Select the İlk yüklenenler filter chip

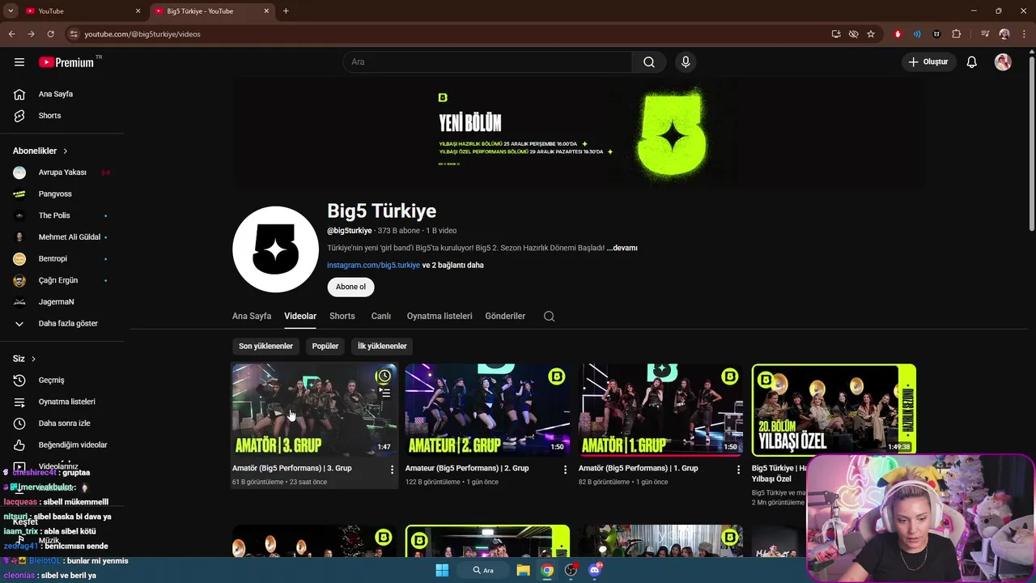click(x=382, y=346)
